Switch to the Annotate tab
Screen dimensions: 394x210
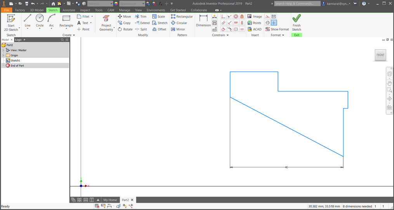tap(69, 10)
